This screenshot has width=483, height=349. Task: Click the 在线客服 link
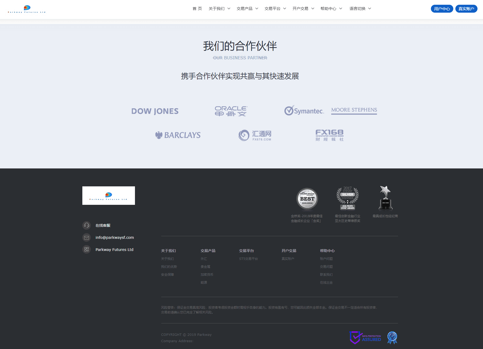(103, 225)
